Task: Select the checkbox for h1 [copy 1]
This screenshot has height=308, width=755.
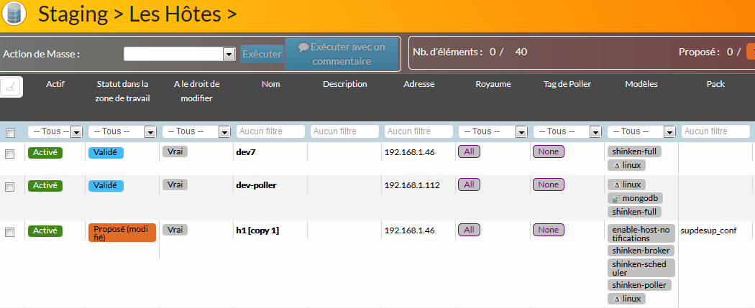Action: [x=10, y=232]
